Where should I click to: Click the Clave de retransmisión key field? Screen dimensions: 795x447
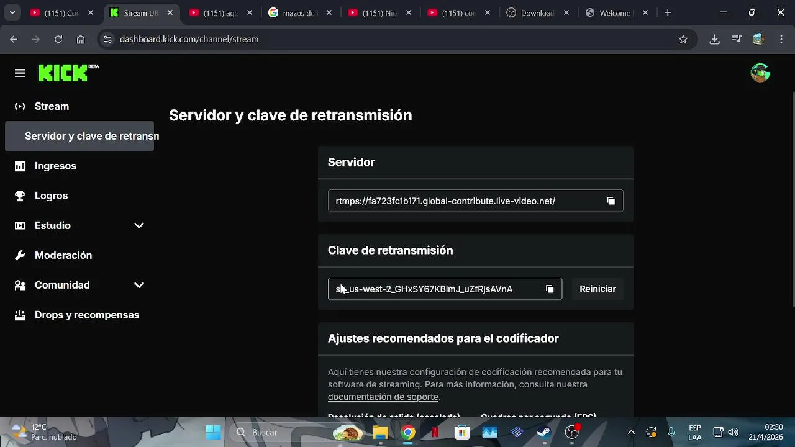(x=445, y=289)
